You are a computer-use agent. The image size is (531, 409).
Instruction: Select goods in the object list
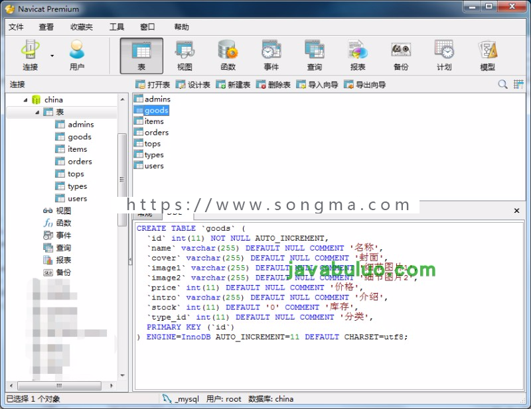[x=151, y=110]
